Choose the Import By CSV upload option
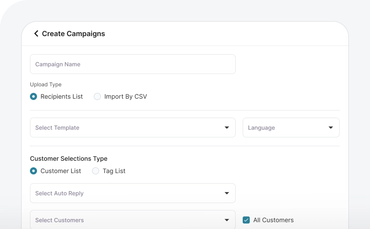The image size is (370, 229). point(97,96)
